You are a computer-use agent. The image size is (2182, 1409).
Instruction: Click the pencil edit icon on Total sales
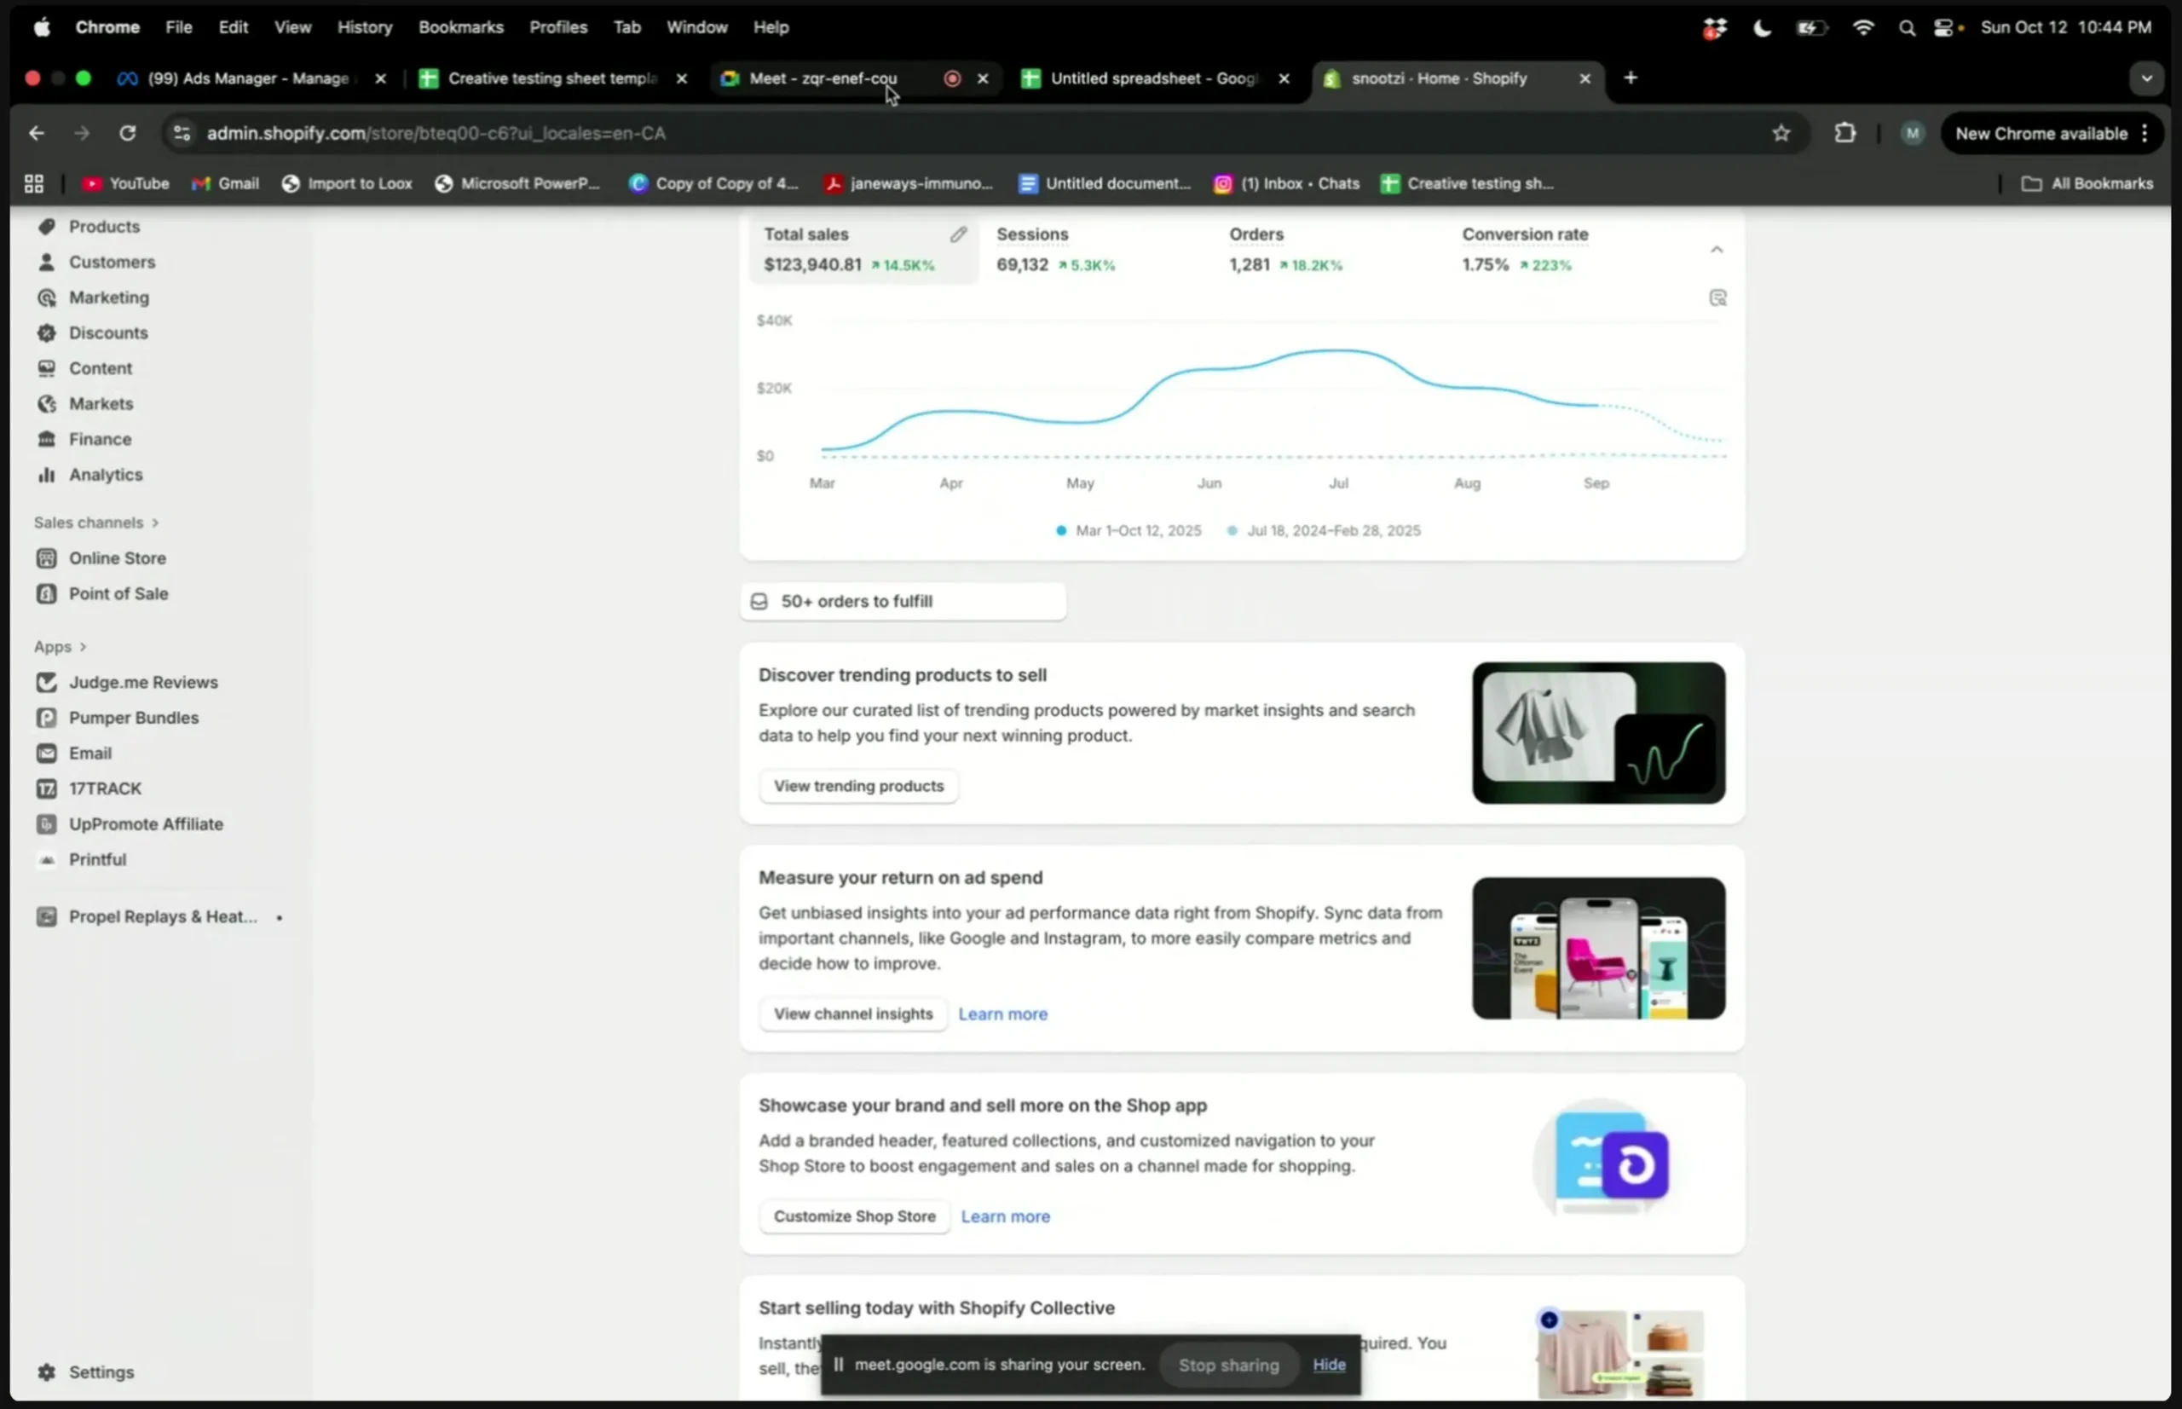coord(958,235)
